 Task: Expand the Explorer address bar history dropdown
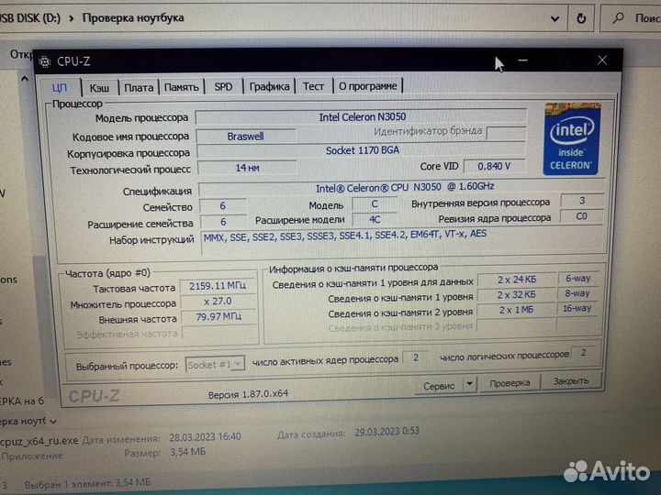(x=555, y=18)
